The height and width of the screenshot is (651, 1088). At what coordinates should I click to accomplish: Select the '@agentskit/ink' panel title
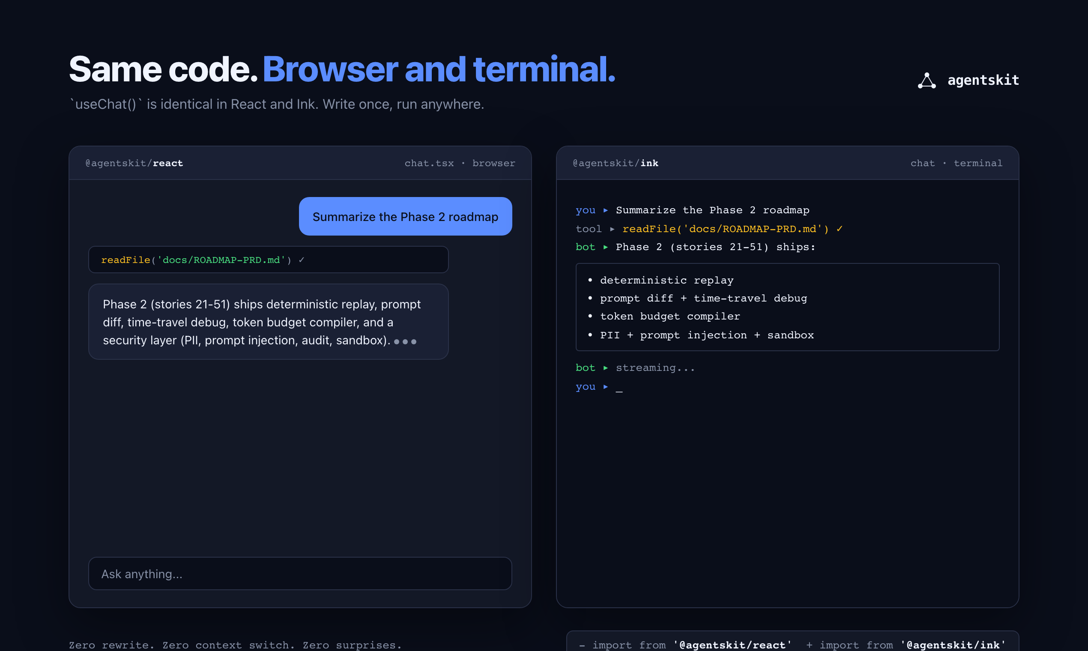[x=615, y=163]
